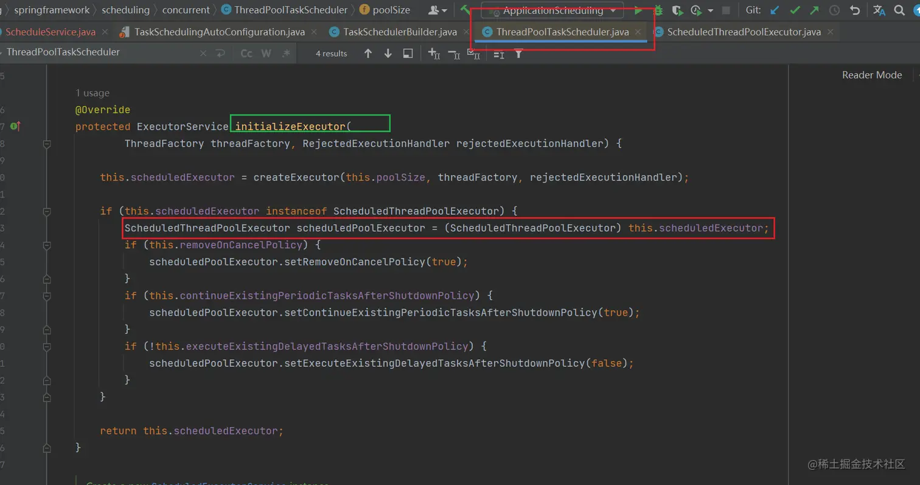Jump to previous search occurrence arrow

(x=368, y=54)
